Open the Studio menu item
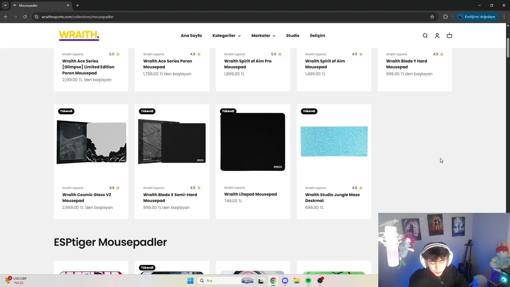The image size is (510, 287). 292,35
